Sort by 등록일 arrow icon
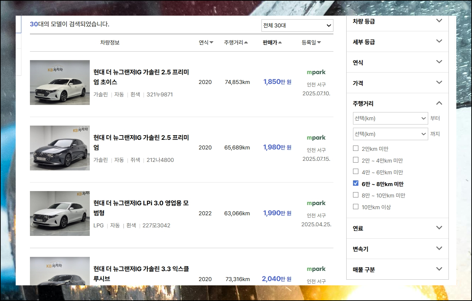The height and width of the screenshot is (301, 472). pos(319,43)
